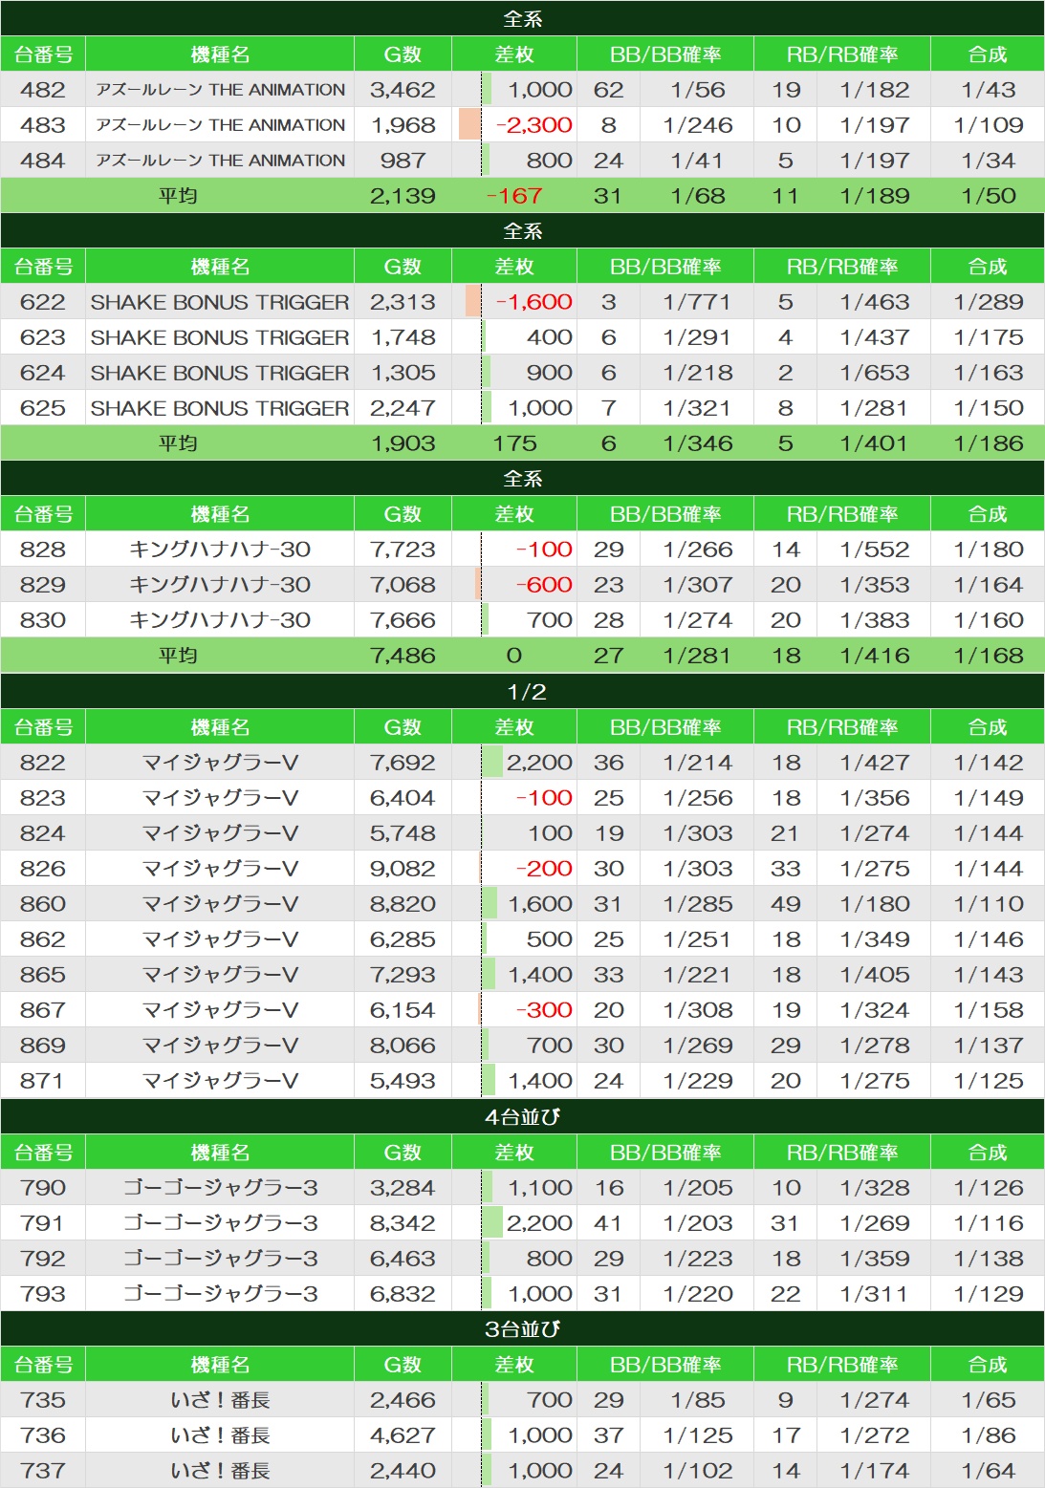Select average G count 7,486
Image resolution: width=1045 pixels, height=1488 pixels.
(x=403, y=656)
